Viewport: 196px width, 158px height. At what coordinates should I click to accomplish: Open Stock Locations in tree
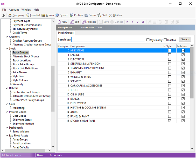click(22, 60)
